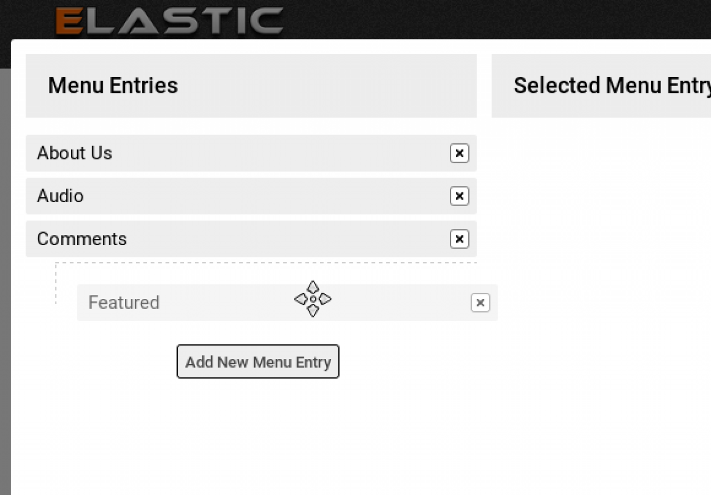The width and height of the screenshot is (711, 495).
Task: Click the Menu Entries panel heading
Action: pos(113,86)
